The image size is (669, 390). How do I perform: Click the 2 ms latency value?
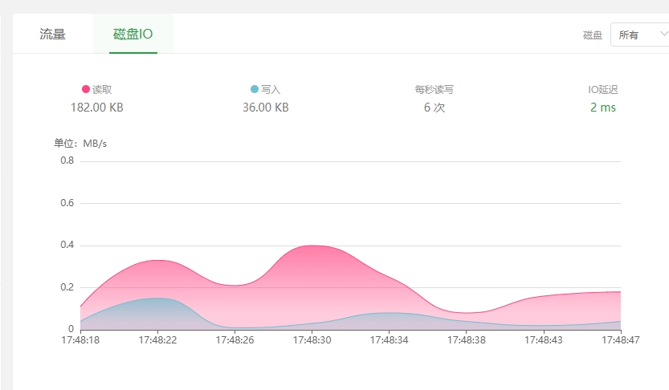[x=603, y=108]
